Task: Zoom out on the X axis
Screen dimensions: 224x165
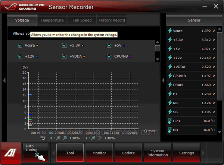Action: pyautogui.click(x=65, y=138)
